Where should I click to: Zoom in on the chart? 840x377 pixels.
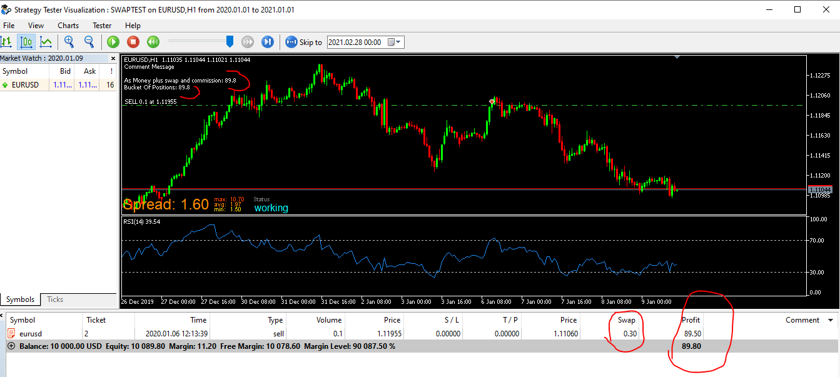click(x=69, y=42)
